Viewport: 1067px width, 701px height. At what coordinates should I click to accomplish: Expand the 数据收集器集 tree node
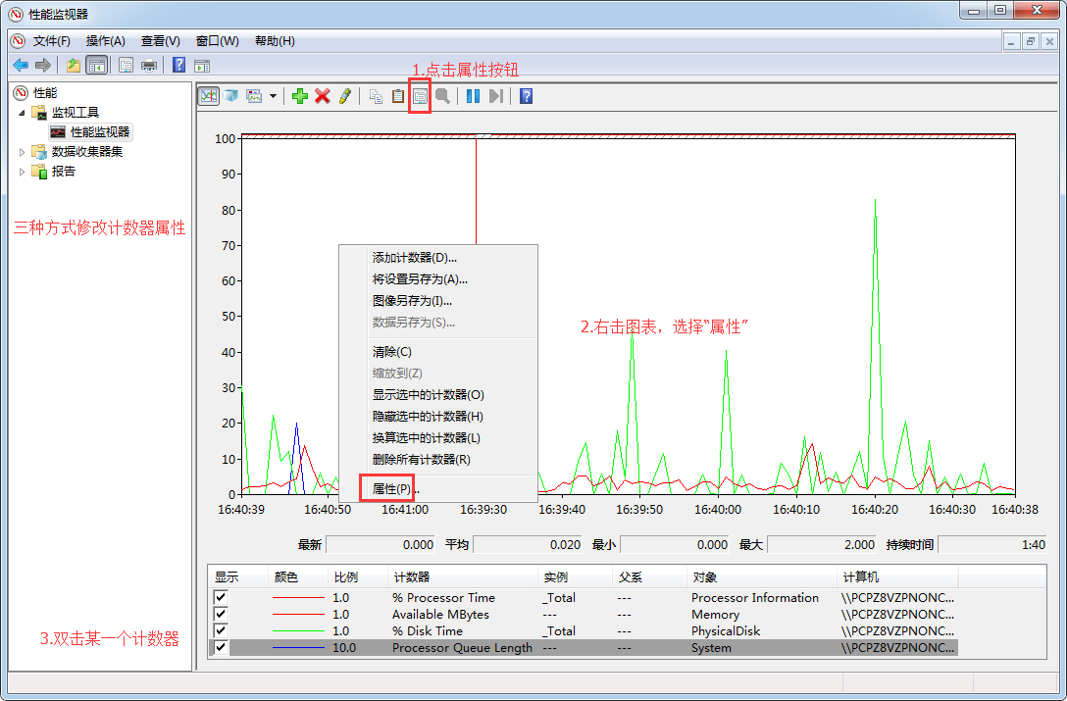click(23, 152)
